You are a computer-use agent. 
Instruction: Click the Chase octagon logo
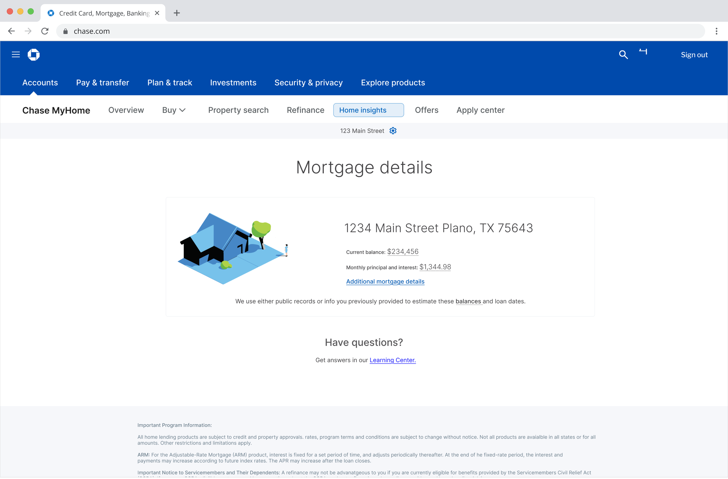pos(34,55)
